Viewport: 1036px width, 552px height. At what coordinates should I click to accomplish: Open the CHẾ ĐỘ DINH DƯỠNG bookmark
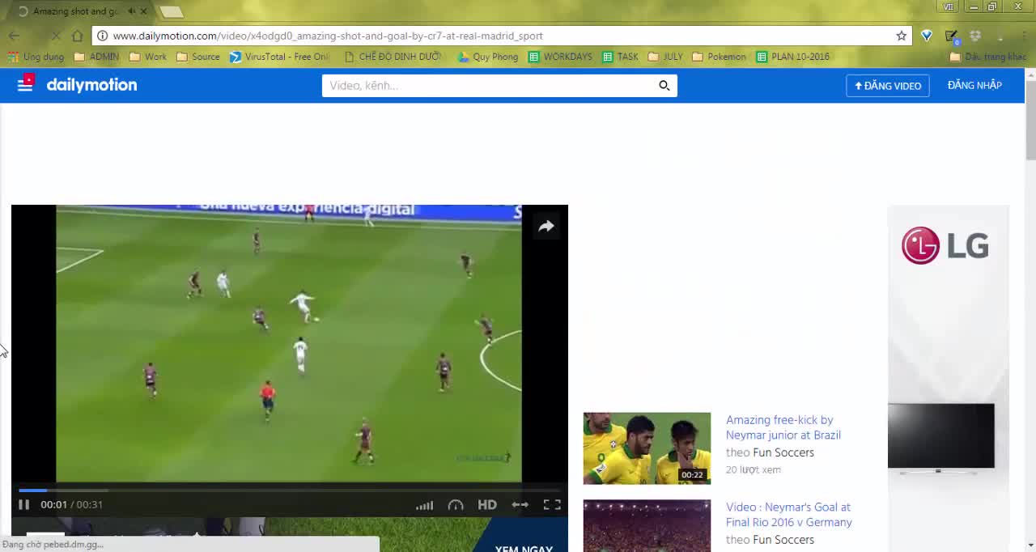coord(393,57)
